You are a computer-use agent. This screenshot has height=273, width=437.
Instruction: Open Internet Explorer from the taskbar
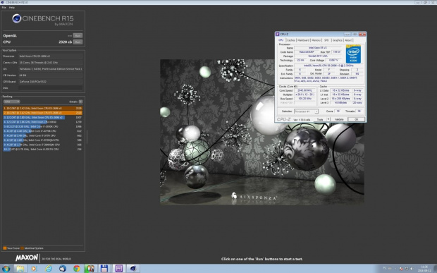point(48,269)
